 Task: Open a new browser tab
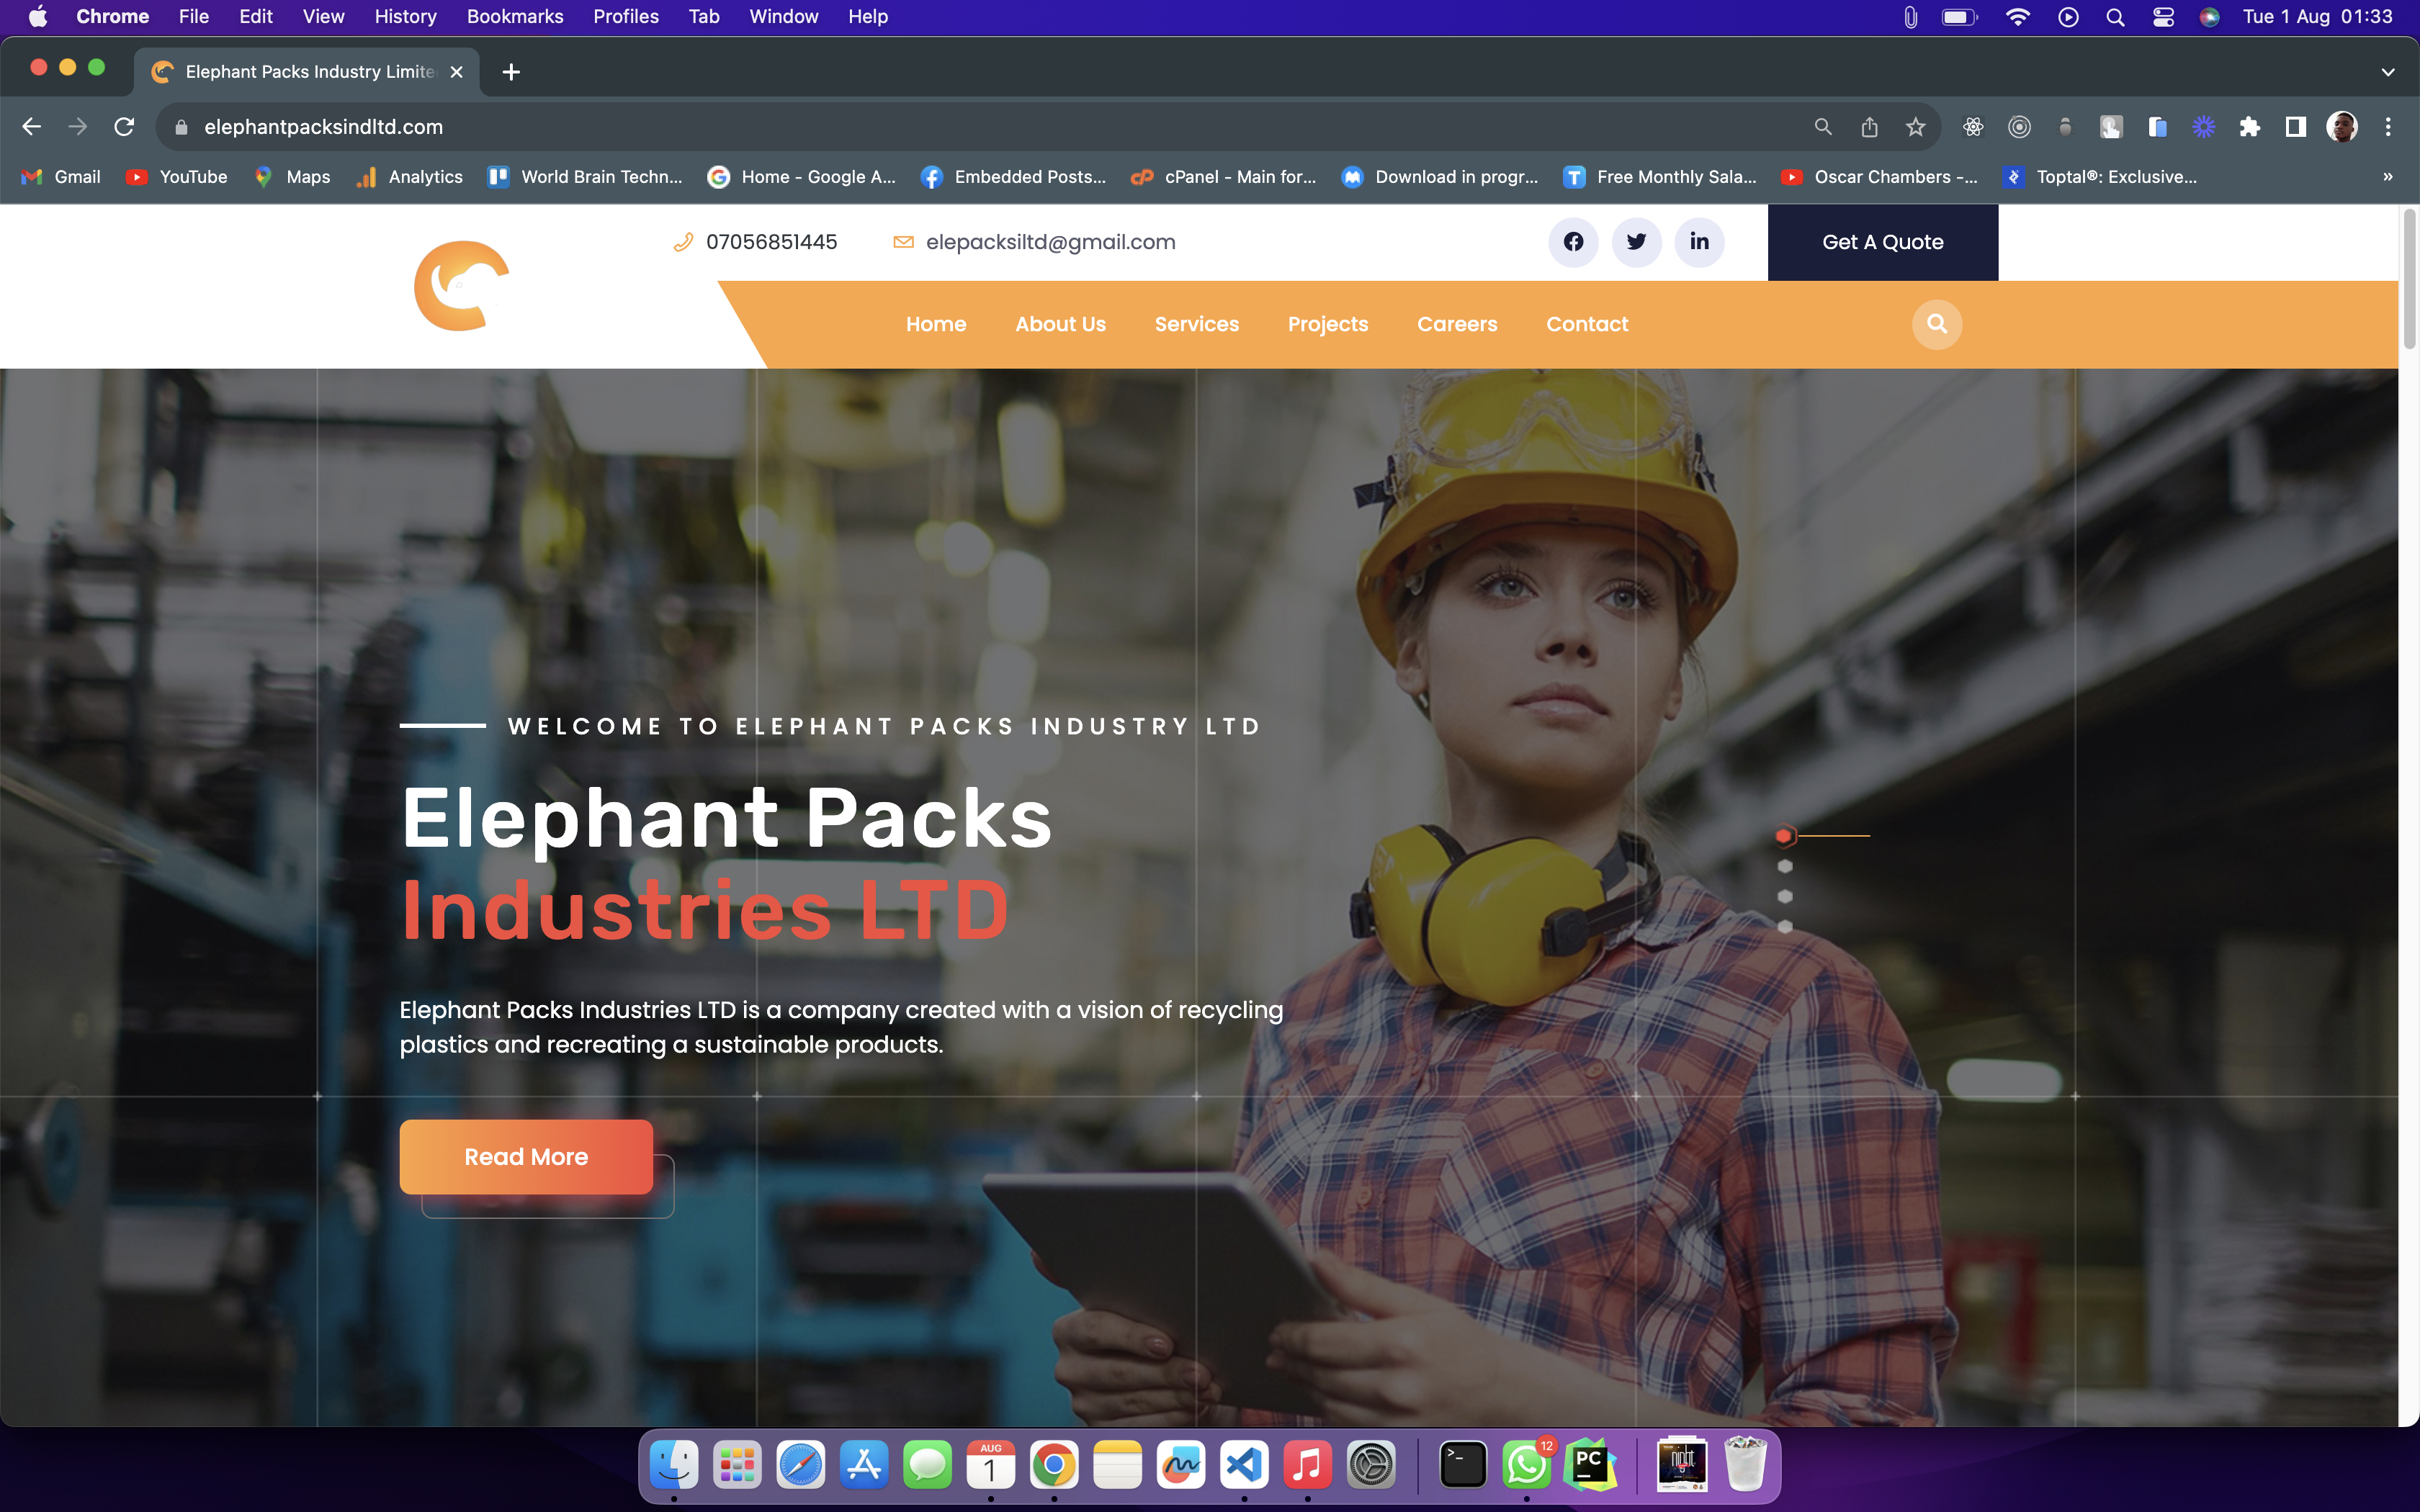tap(511, 72)
